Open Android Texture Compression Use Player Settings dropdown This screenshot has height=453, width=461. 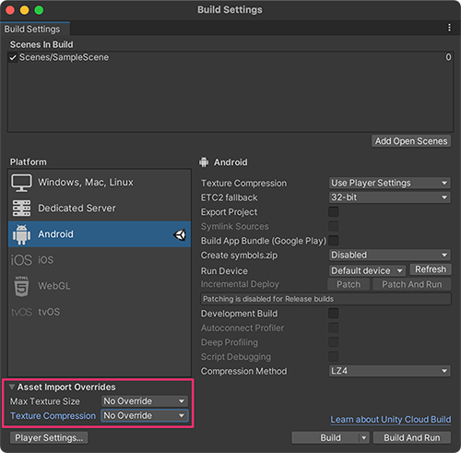tap(389, 183)
